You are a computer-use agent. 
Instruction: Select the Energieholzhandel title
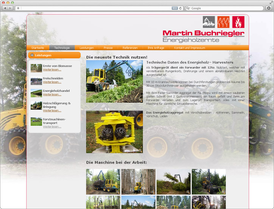[56, 91]
